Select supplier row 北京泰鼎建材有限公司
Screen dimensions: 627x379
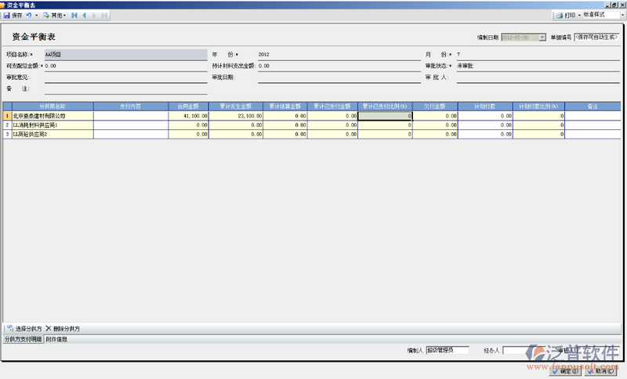tap(53, 116)
